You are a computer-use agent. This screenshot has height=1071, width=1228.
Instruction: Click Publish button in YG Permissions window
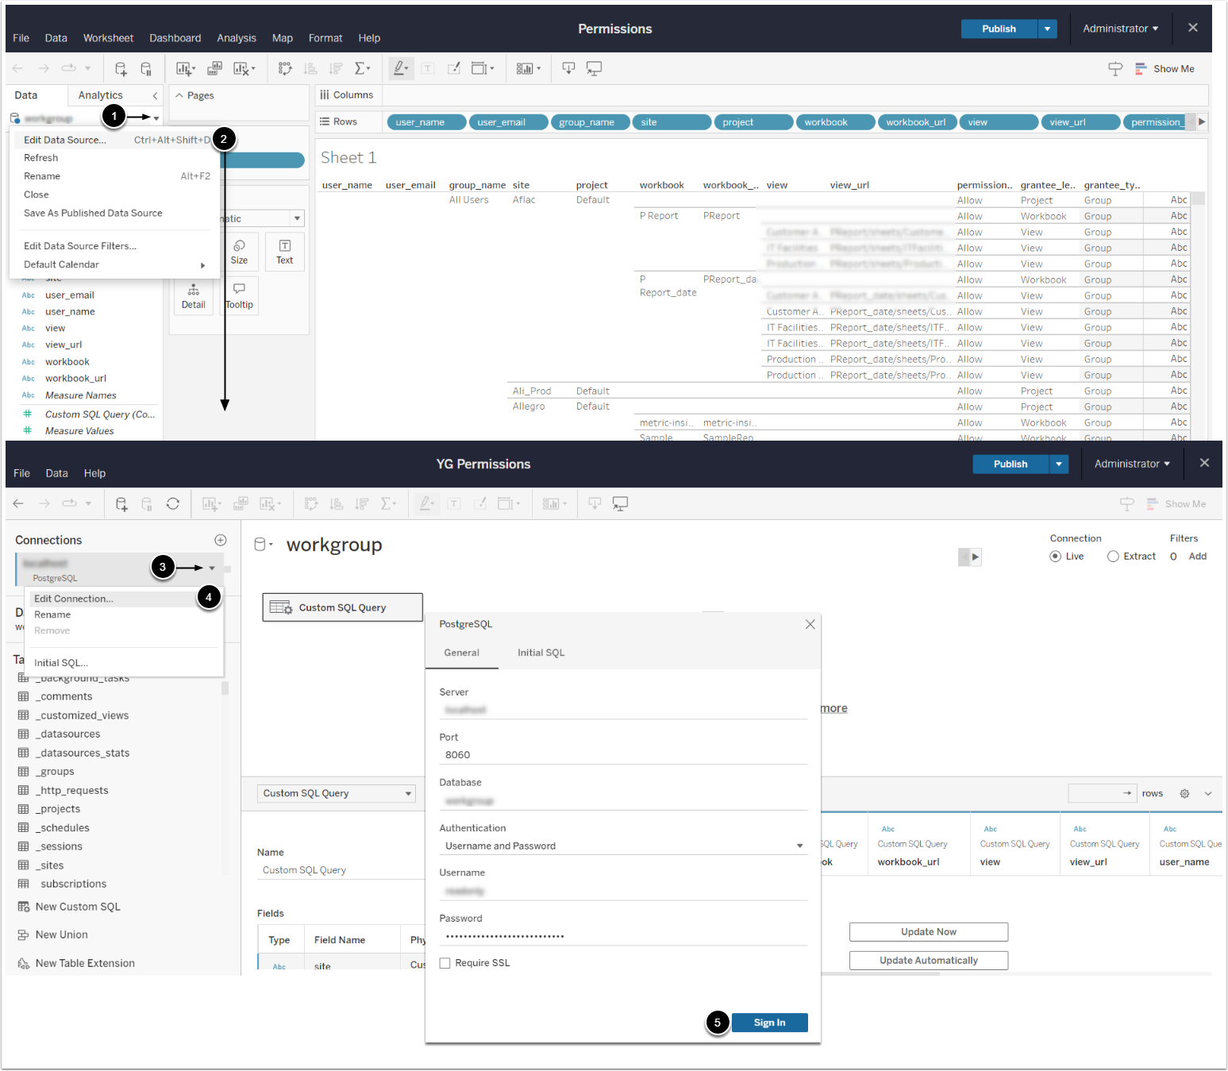pyautogui.click(x=1011, y=464)
